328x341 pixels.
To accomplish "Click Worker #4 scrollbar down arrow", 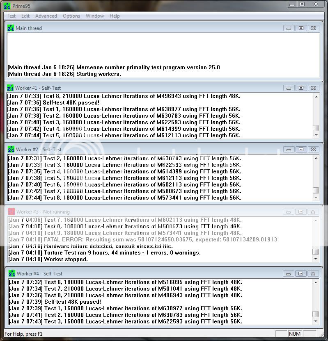I will (x=316, y=321).
